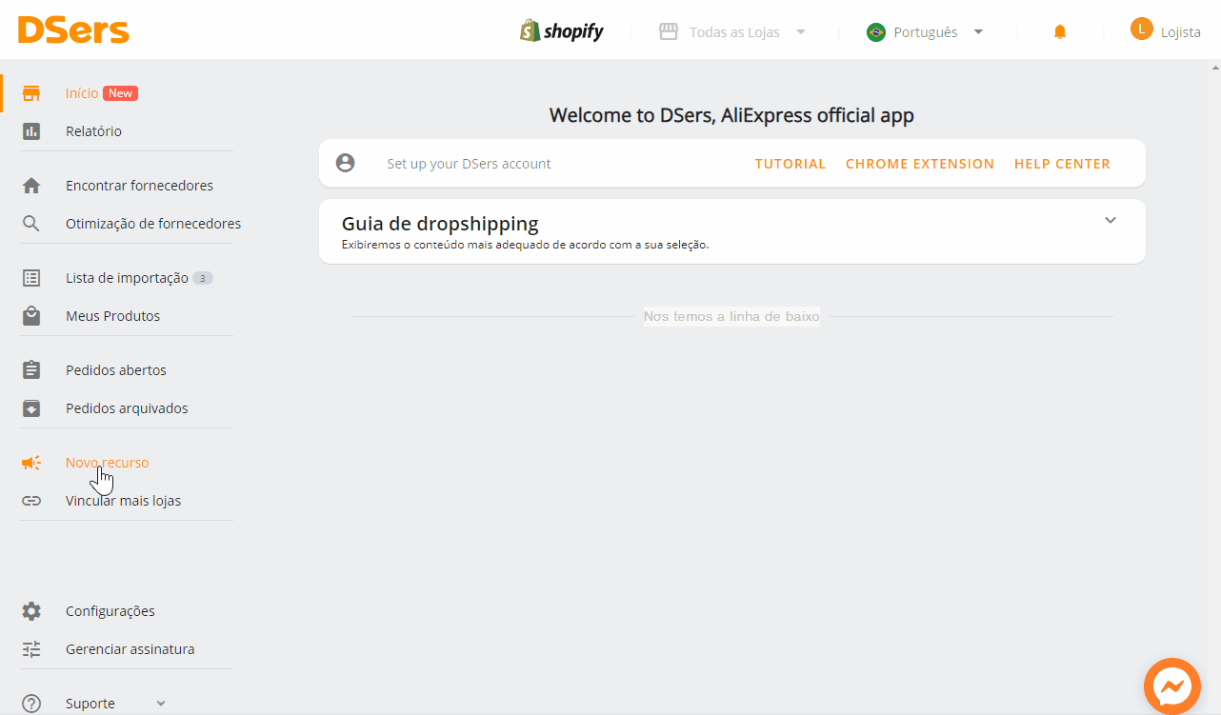Screen dimensions: 1221x715
Task: Click the Lista de importação list icon
Action: point(31,278)
